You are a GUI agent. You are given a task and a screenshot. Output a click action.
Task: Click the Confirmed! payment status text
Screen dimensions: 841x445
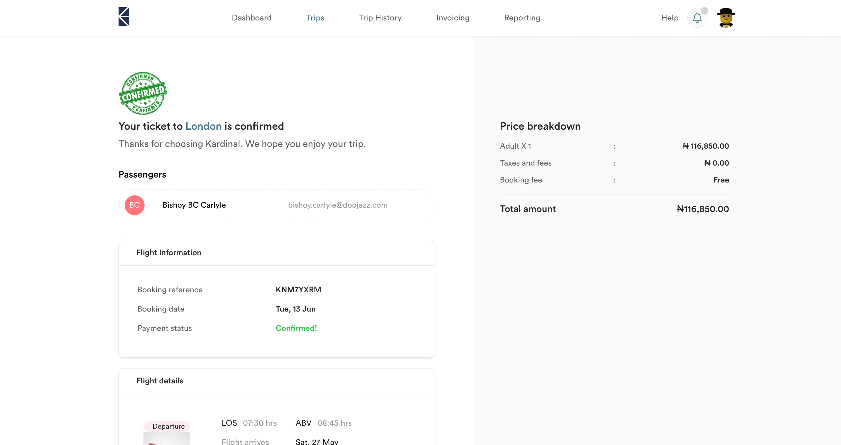(296, 328)
